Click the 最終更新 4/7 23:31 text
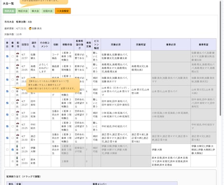The width and height of the screenshot is (224, 185). [15, 29]
